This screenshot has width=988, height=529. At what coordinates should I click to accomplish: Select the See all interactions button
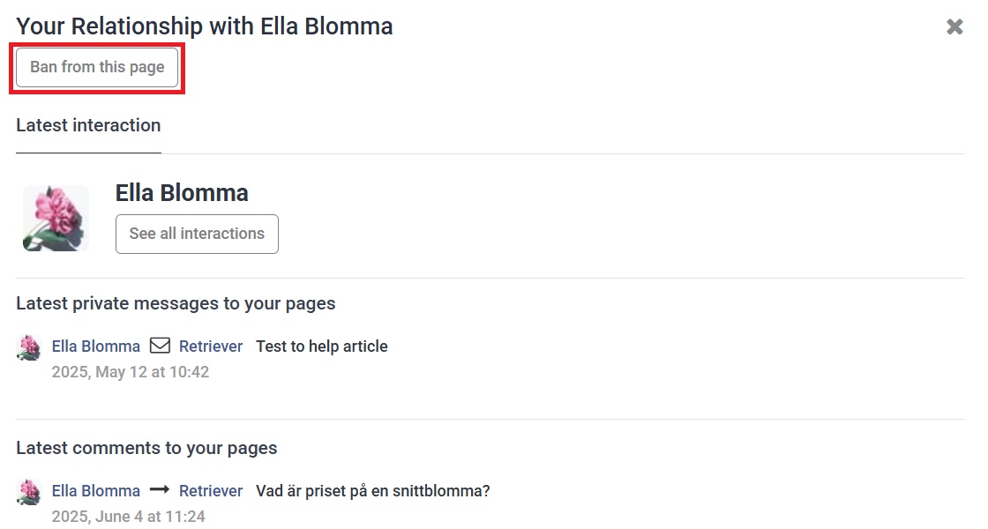[197, 234]
